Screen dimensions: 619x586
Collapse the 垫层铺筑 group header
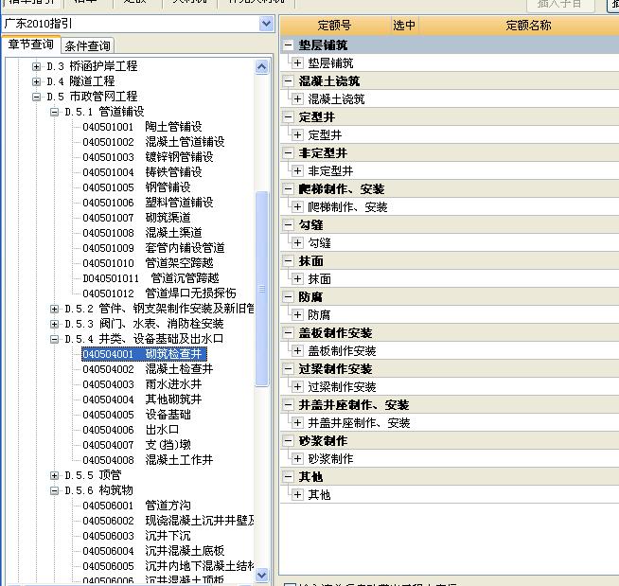point(288,45)
